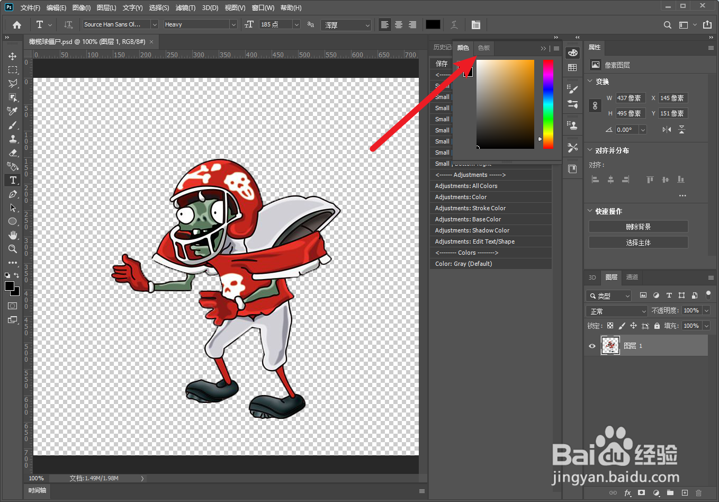
Task: Open the blend mode 正常 dropdown
Action: coord(617,311)
